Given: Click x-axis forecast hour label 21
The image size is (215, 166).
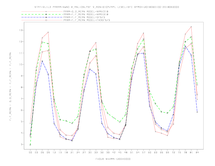Looking at the screenshot, I should click(x=72, y=152).
